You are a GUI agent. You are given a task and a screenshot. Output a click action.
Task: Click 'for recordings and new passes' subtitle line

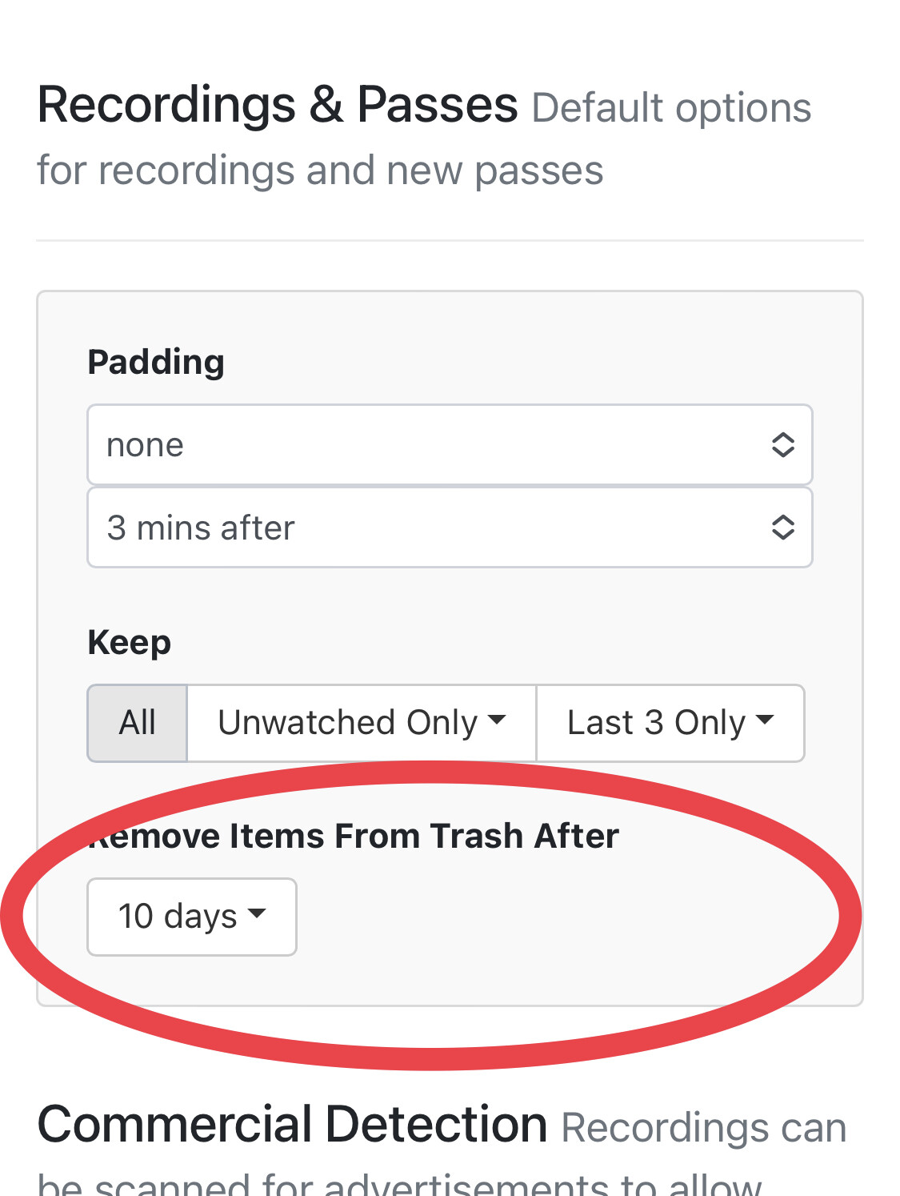point(320,171)
